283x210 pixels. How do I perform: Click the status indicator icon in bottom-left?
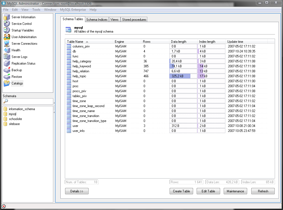point(4,206)
